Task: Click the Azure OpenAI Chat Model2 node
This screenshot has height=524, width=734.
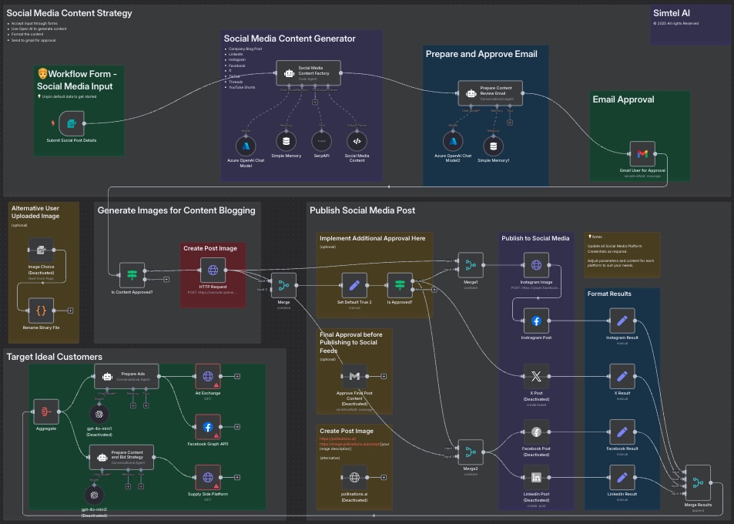Action: (453, 141)
